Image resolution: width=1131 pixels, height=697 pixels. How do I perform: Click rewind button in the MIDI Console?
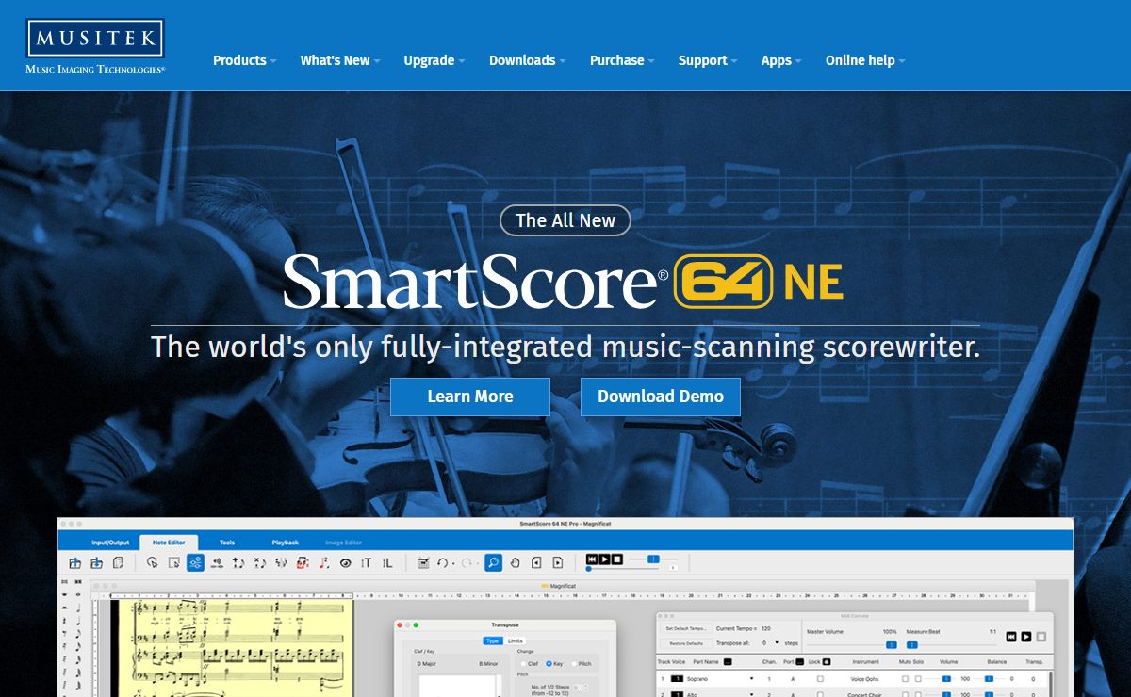click(1010, 637)
